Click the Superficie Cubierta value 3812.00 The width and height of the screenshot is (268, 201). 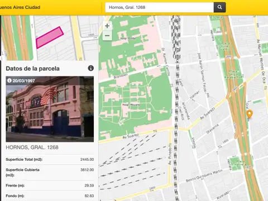pyautogui.click(x=87, y=170)
